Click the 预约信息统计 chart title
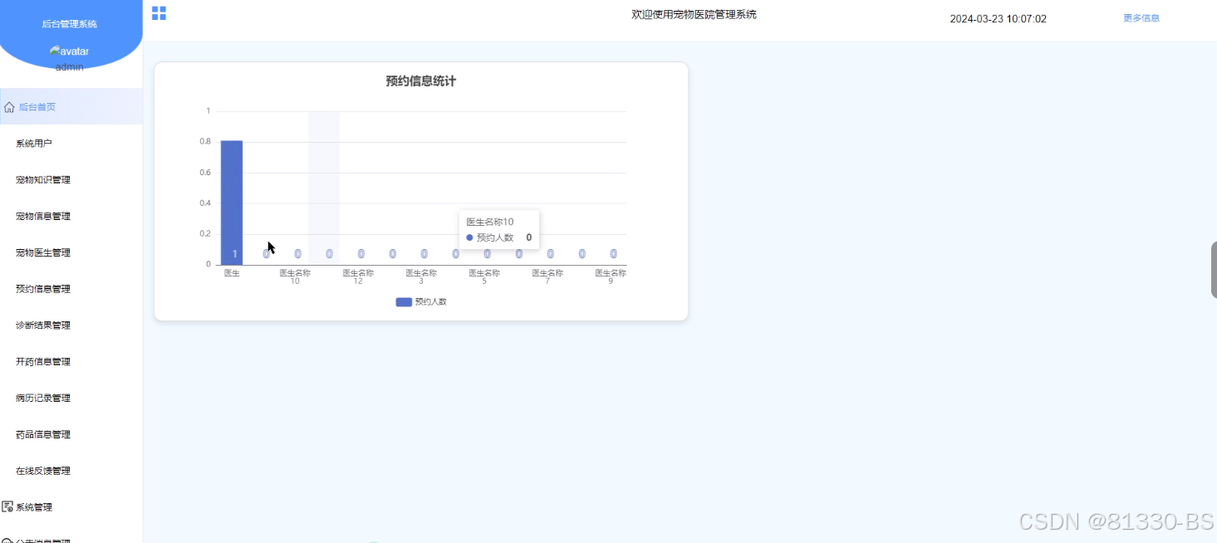 point(420,81)
